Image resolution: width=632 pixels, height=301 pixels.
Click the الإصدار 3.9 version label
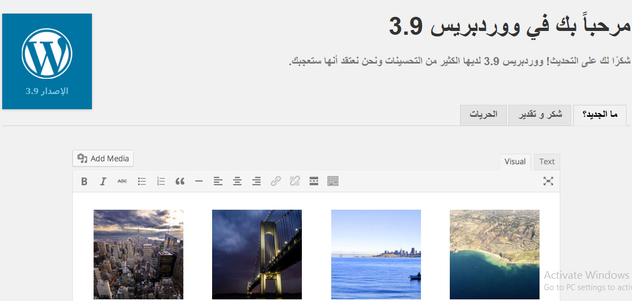(47, 91)
